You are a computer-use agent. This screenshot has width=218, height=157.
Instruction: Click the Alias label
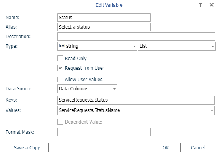(11, 27)
